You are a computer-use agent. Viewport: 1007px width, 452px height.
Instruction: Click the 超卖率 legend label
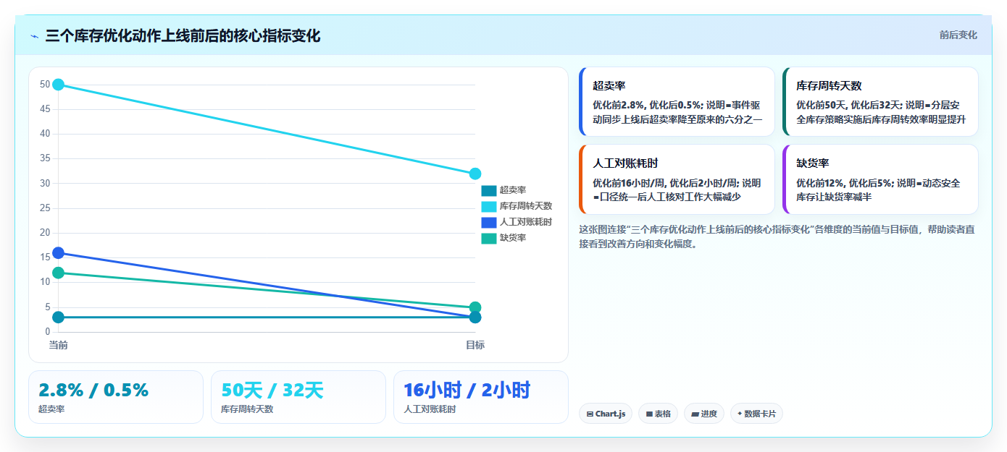point(513,190)
